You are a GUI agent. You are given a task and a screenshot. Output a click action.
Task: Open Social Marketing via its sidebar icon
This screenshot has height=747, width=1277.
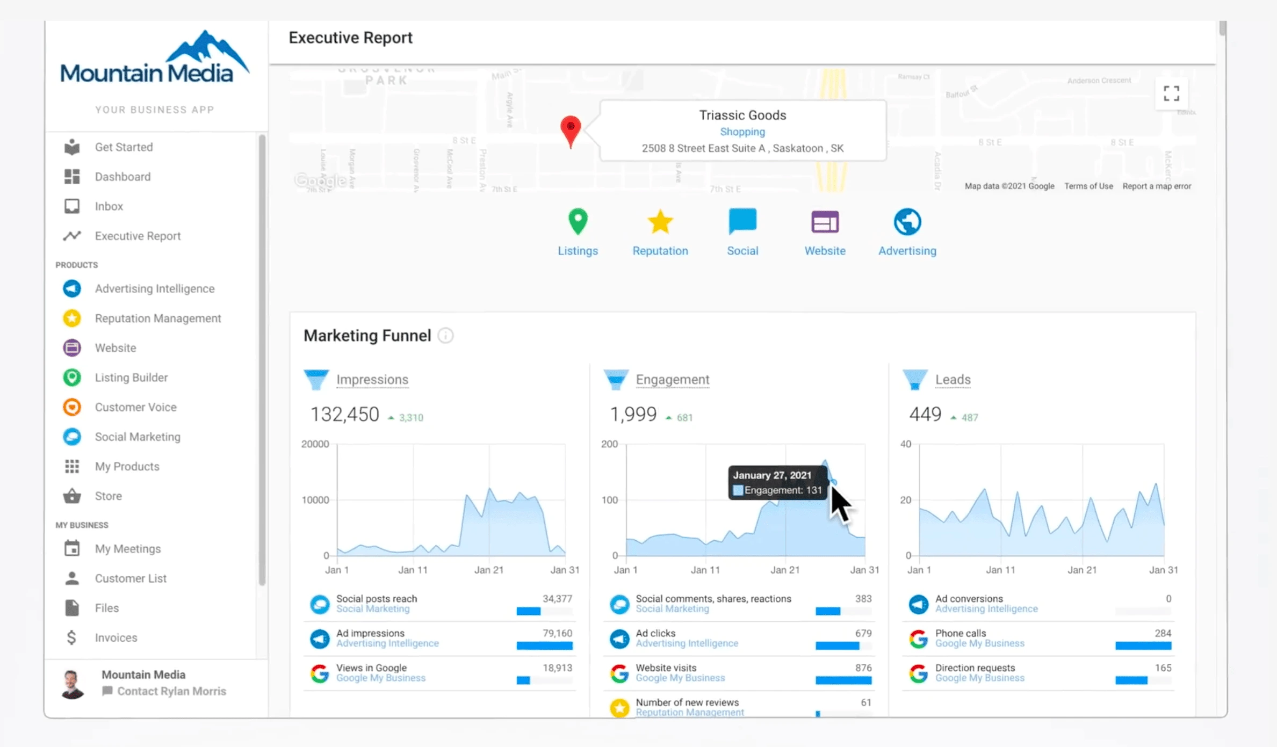[72, 437]
